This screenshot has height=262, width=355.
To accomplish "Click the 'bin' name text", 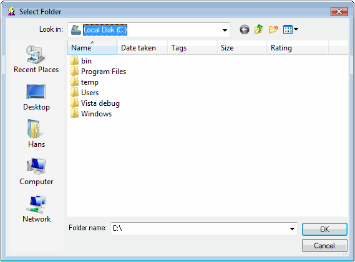I will coord(86,61).
